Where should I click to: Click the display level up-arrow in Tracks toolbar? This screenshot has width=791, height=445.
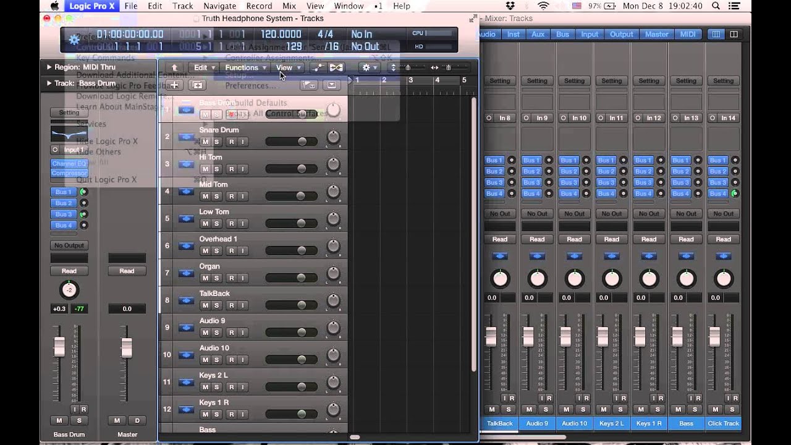(x=175, y=67)
